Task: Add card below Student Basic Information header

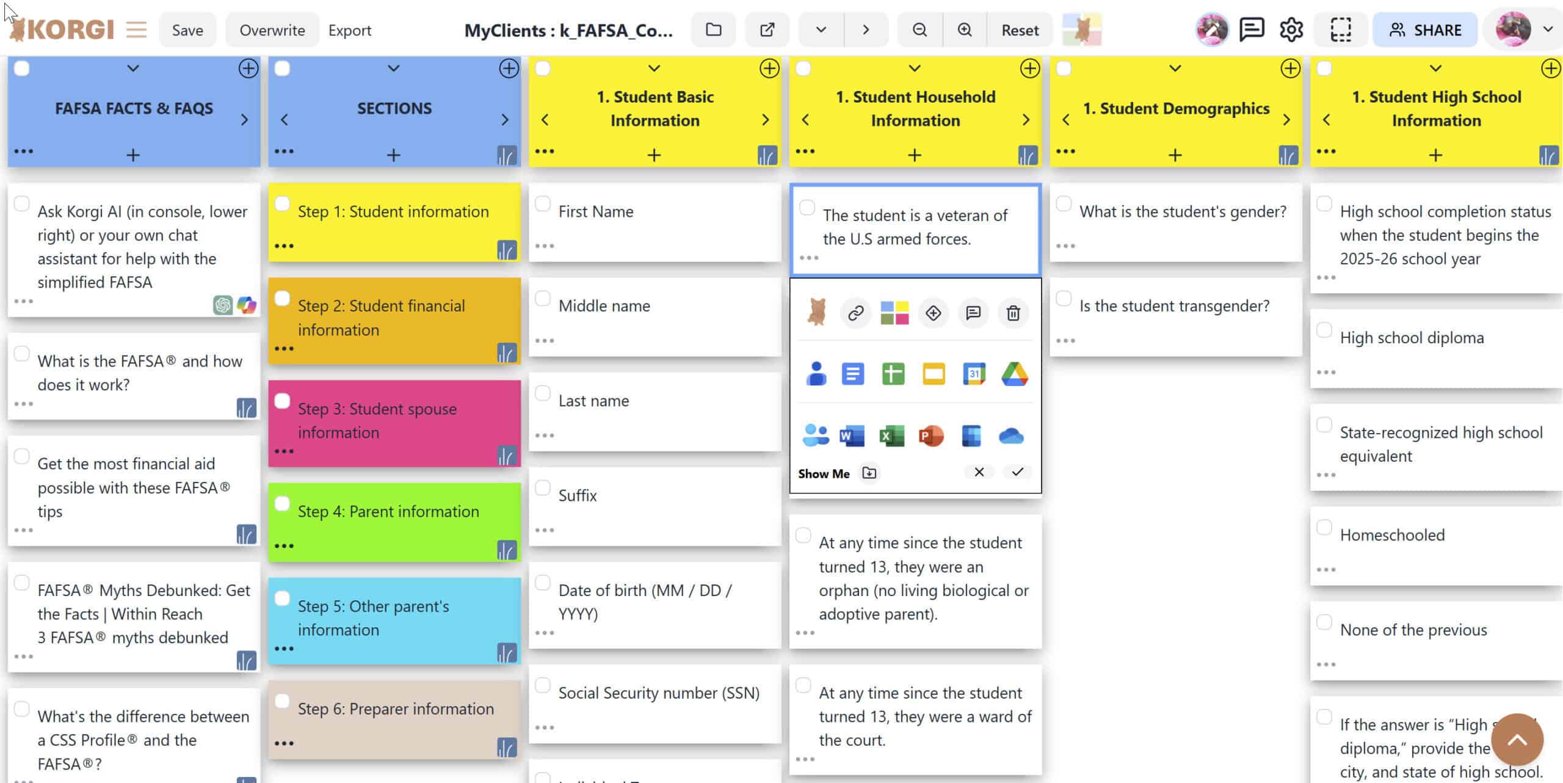Action: point(654,155)
